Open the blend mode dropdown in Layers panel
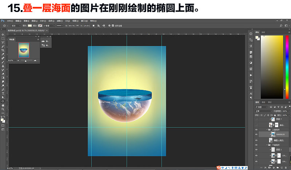 pos(263,111)
